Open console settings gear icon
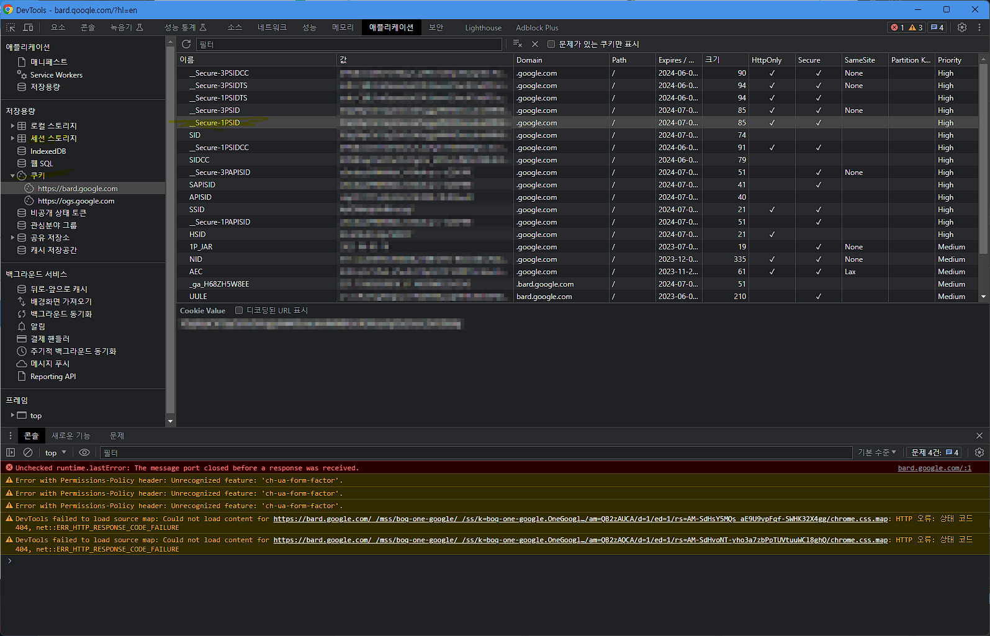990x636 pixels. 979,452
